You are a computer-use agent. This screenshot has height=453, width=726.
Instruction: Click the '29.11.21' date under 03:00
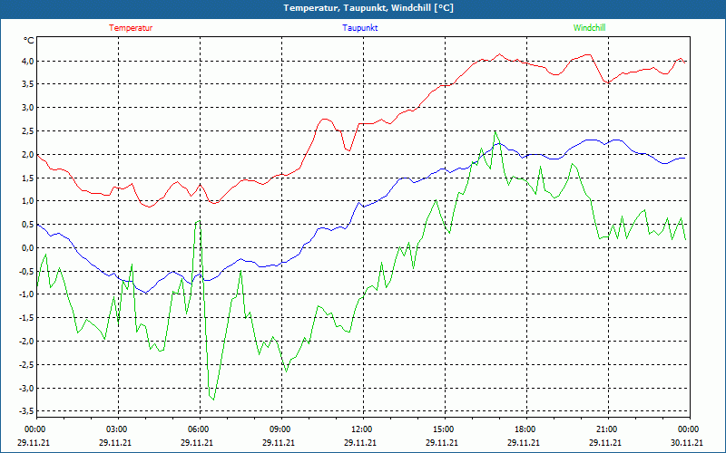[115, 442]
